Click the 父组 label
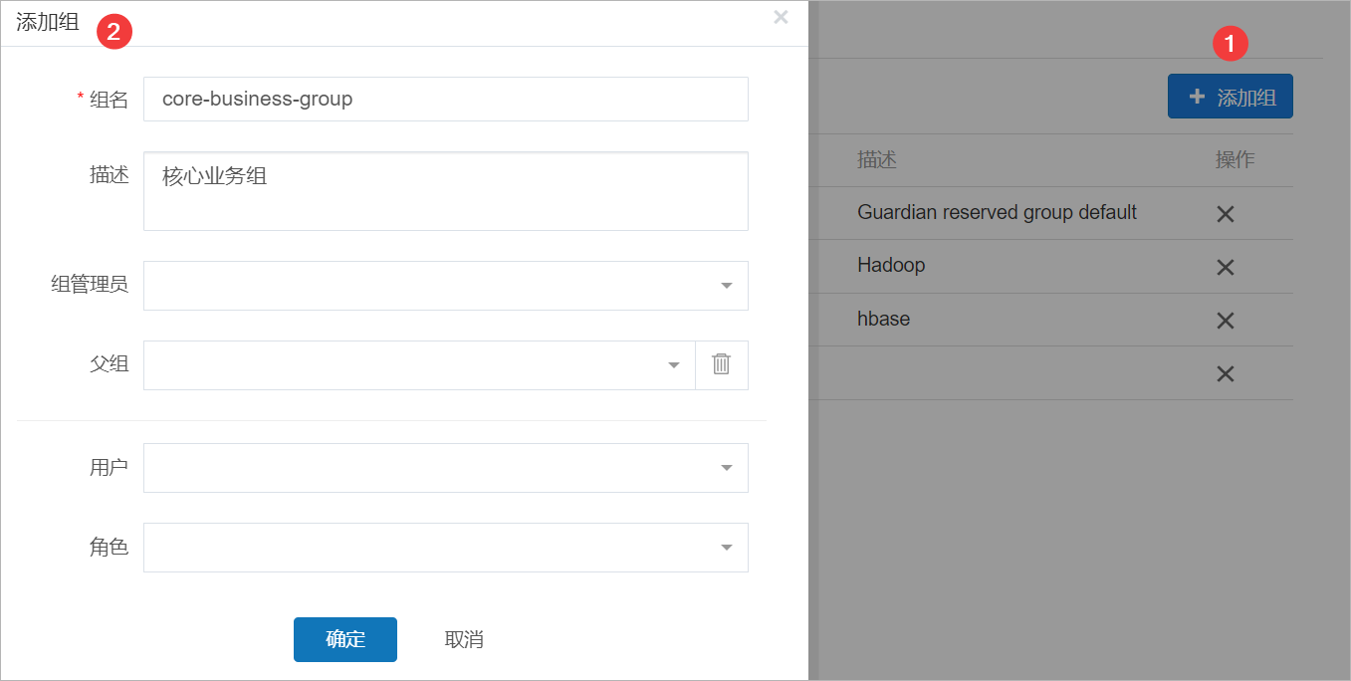The width and height of the screenshot is (1351, 681). point(110,364)
